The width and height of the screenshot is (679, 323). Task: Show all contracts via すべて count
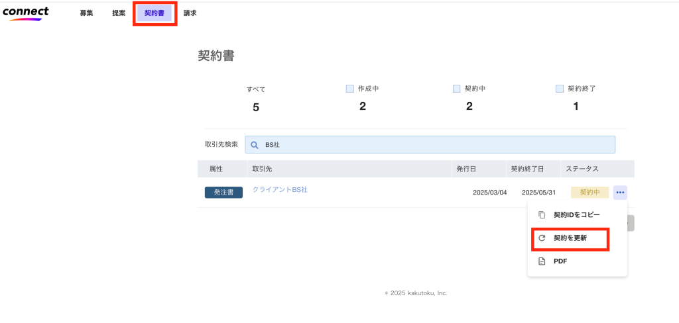[x=256, y=99]
